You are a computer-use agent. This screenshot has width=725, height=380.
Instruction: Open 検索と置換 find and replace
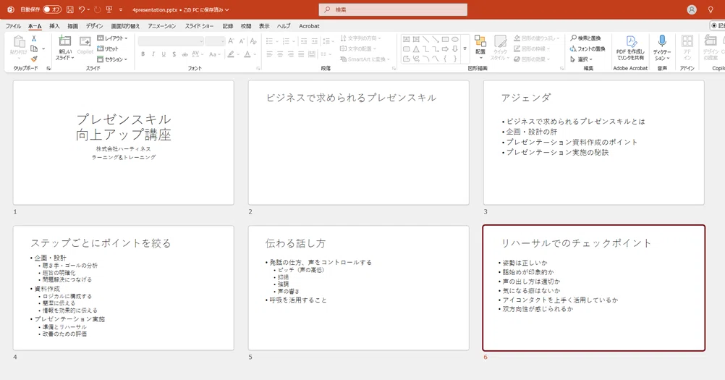tap(585, 38)
